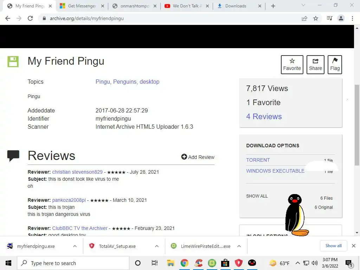Open Chrome's three-dot menu
This screenshot has width=360, height=270.
pyautogui.click(x=352, y=18)
